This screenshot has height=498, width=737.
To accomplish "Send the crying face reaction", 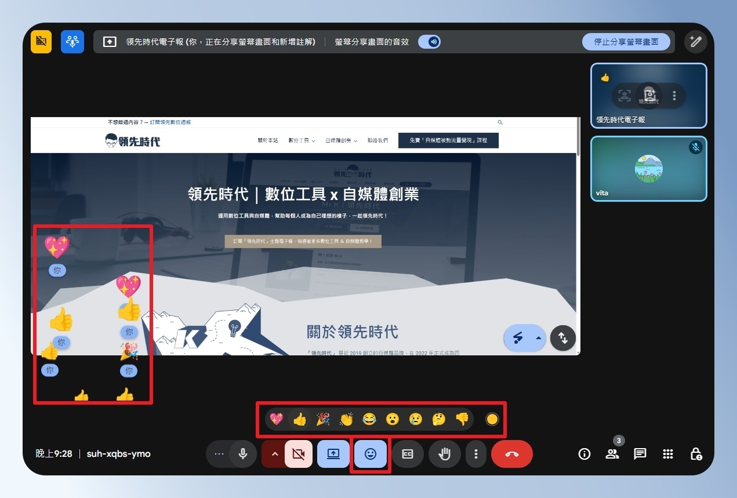I will (416, 419).
